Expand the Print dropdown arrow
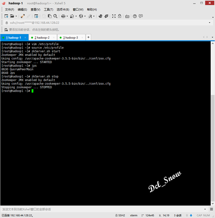This screenshot has height=218, width=215. pyautogui.click(x=67, y=16)
